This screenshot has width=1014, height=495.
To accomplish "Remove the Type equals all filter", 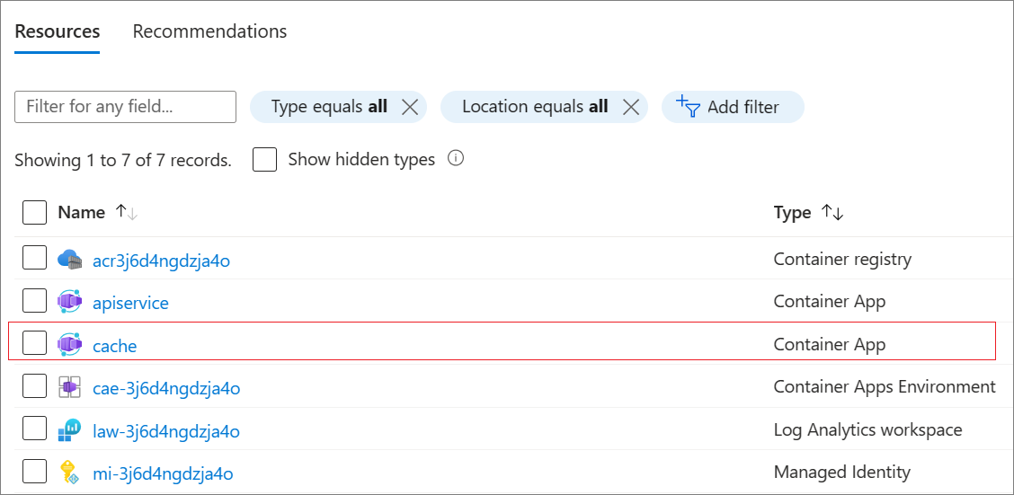I will click(x=410, y=107).
